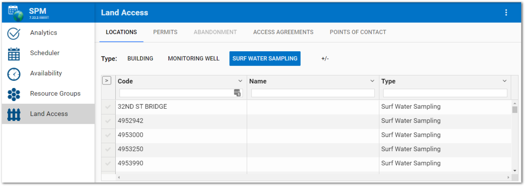Image resolution: width=525 pixels, height=186 pixels.
Task: Expand the Type column dropdown arrow
Action: (504, 81)
